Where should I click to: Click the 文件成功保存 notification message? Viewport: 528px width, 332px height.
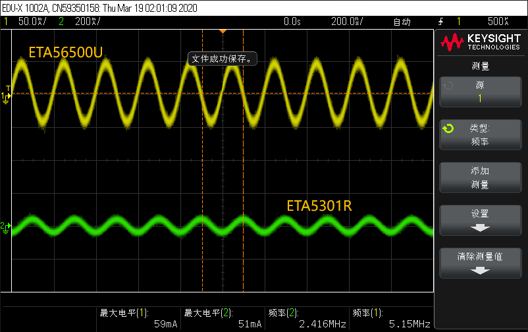pyautogui.click(x=223, y=59)
